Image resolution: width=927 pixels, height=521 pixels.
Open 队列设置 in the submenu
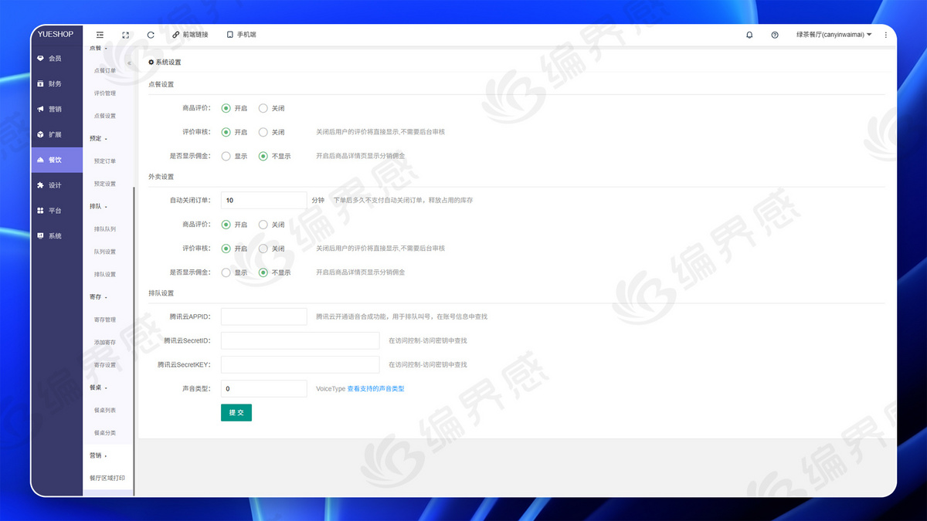(x=105, y=252)
